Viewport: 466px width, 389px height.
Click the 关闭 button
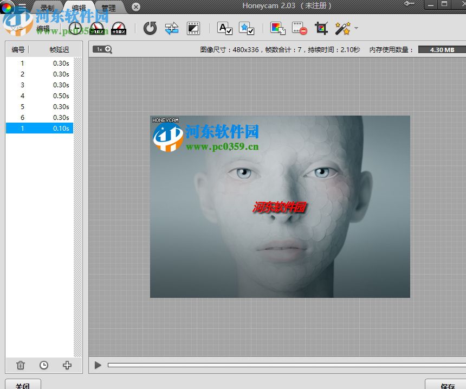click(23, 385)
